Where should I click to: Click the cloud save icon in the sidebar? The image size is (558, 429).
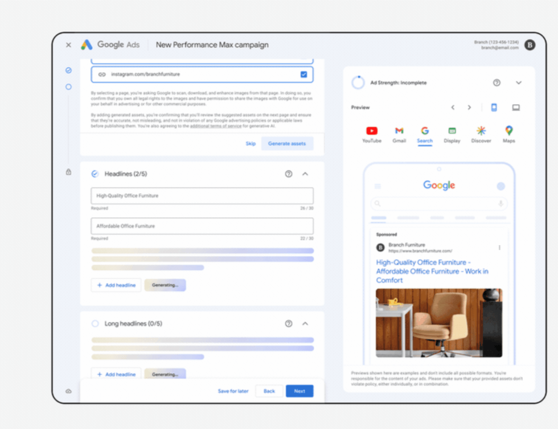click(x=69, y=391)
